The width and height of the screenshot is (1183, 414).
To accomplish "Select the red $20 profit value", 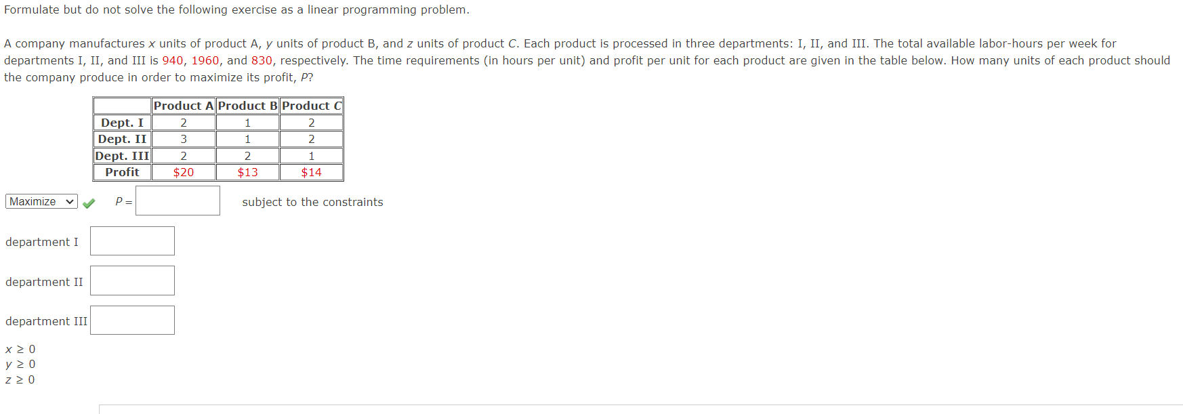I will point(182,171).
